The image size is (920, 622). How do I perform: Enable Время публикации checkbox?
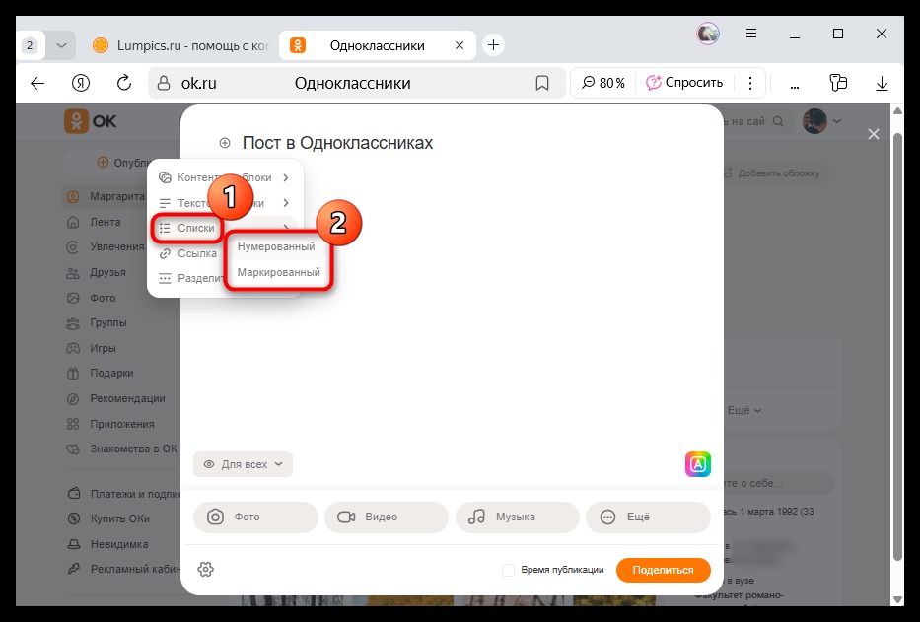(508, 570)
